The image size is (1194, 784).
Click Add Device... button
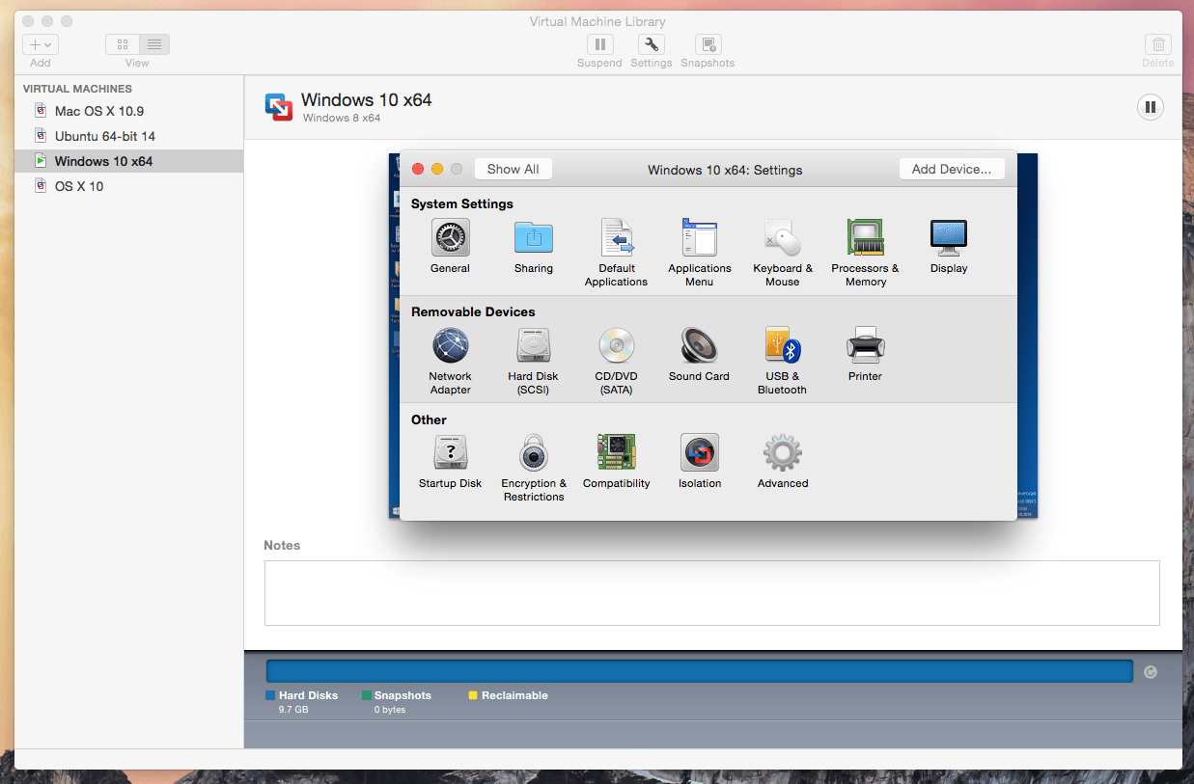click(951, 169)
